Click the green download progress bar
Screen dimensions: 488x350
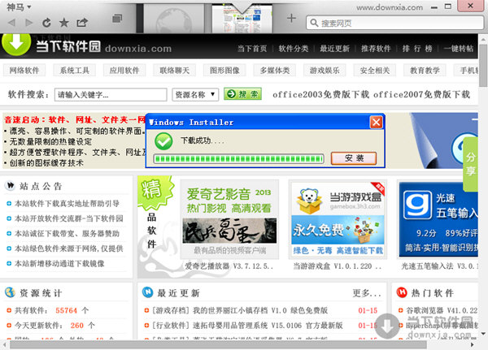click(238, 159)
